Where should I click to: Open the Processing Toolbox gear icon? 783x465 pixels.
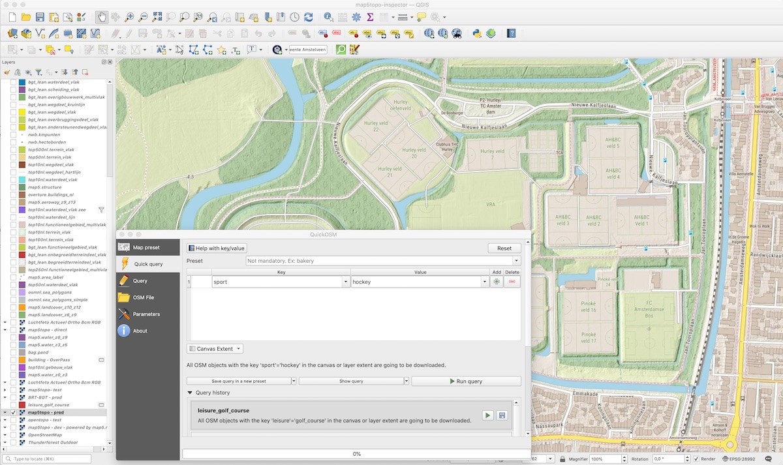(x=356, y=17)
